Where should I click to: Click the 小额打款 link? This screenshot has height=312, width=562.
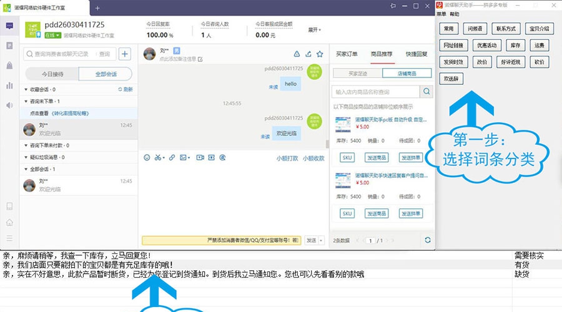click(287, 158)
